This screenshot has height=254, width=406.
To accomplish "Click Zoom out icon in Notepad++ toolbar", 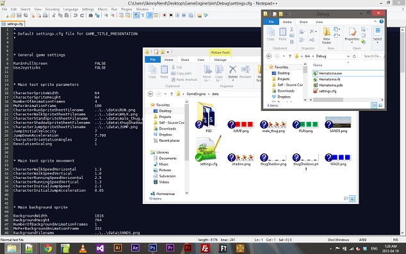I will (112, 15).
